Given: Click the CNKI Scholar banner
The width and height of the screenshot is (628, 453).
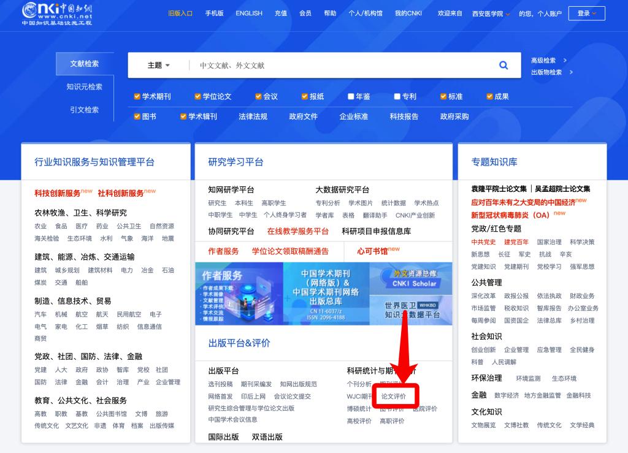Looking at the screenshot, I should [411, 278].
